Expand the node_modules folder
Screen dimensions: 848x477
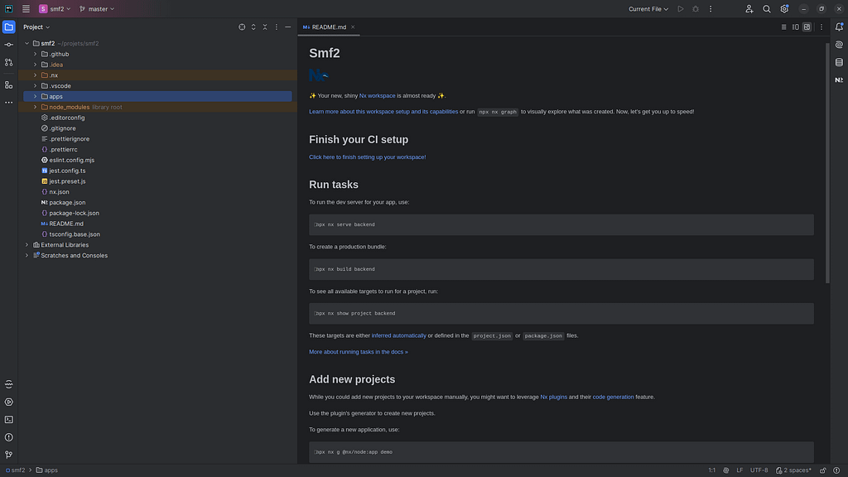tap(36, 107)
